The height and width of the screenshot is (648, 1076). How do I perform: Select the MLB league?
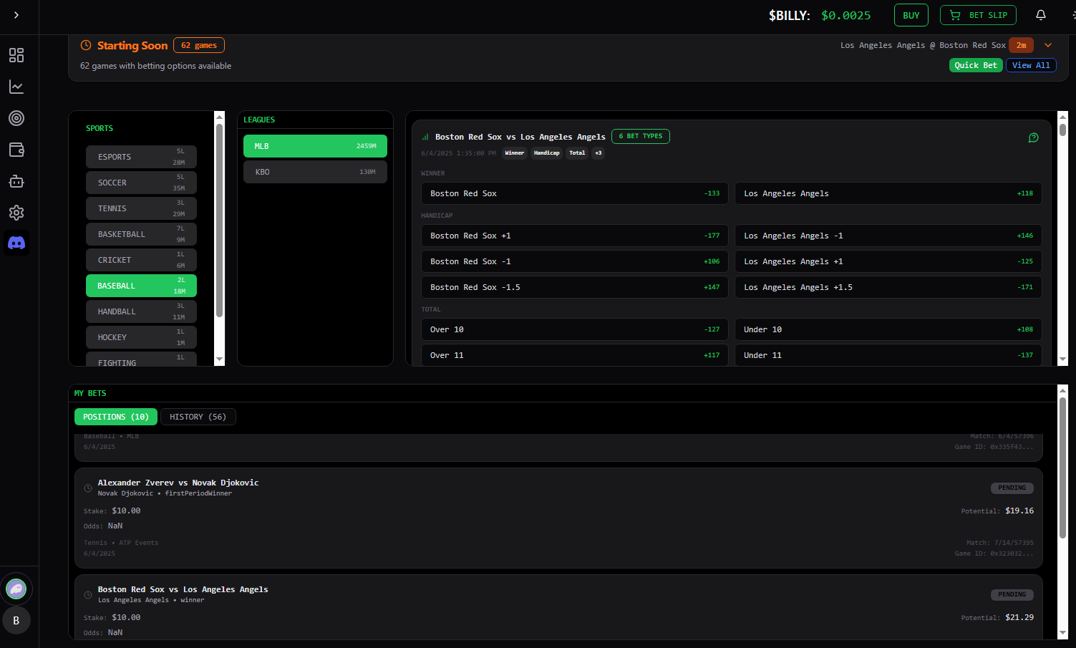pos(315,146)
